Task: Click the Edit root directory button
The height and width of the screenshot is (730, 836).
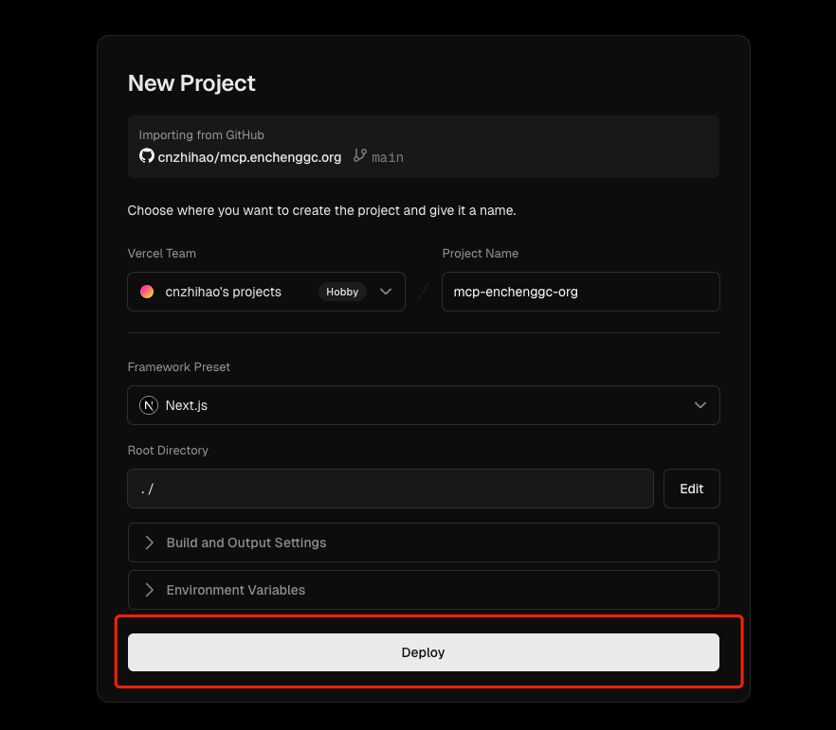Action: point(691,489)
